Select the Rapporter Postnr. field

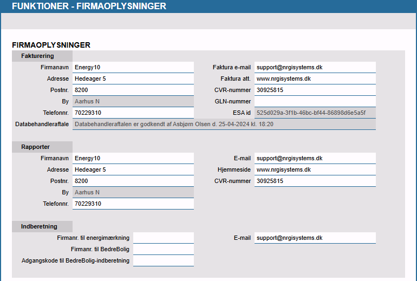pyautogui.click(x=133, y=181)
